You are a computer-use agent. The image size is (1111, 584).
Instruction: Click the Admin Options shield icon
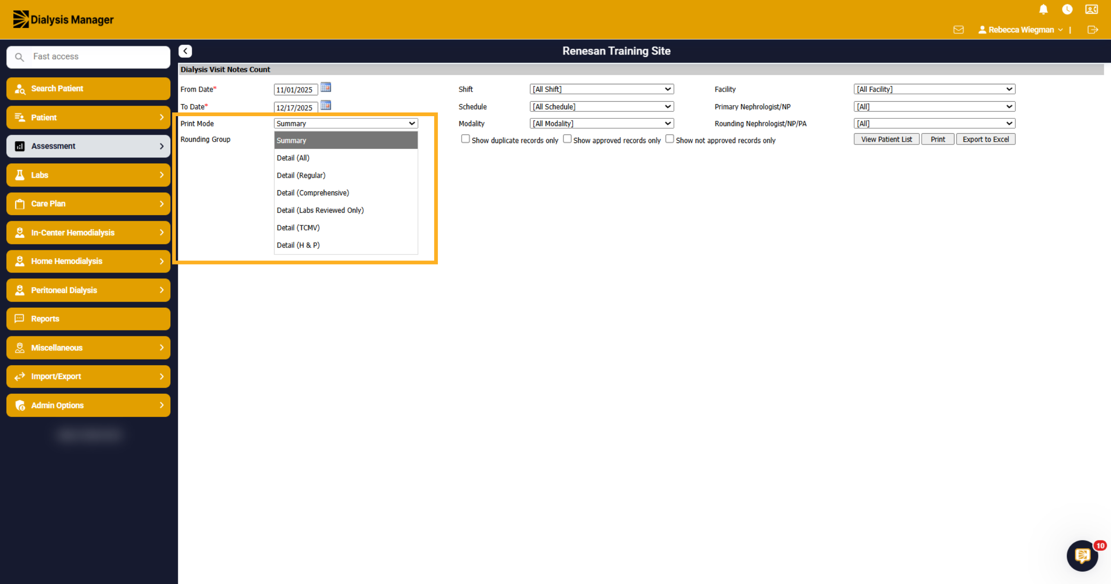20,405
